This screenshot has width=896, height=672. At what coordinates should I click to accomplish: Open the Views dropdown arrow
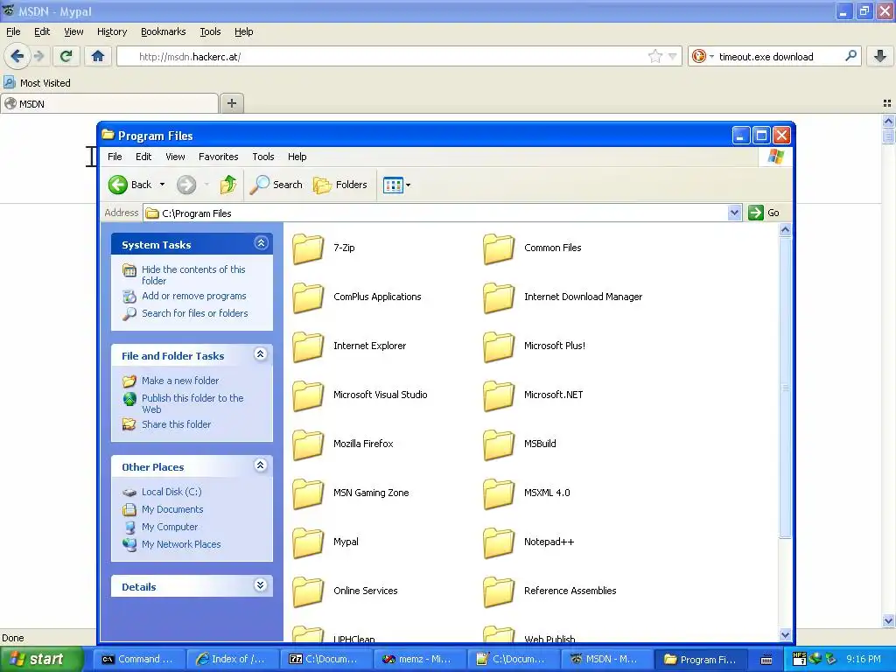pyautogui.click(x=408, y=185)
